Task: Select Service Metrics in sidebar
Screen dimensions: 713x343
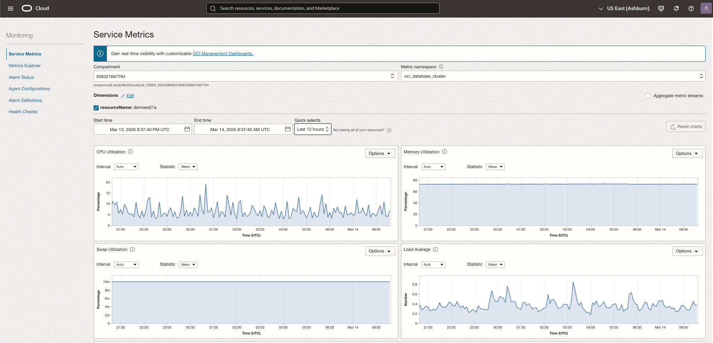Action: pyautogui.click(x=25, y=54)
